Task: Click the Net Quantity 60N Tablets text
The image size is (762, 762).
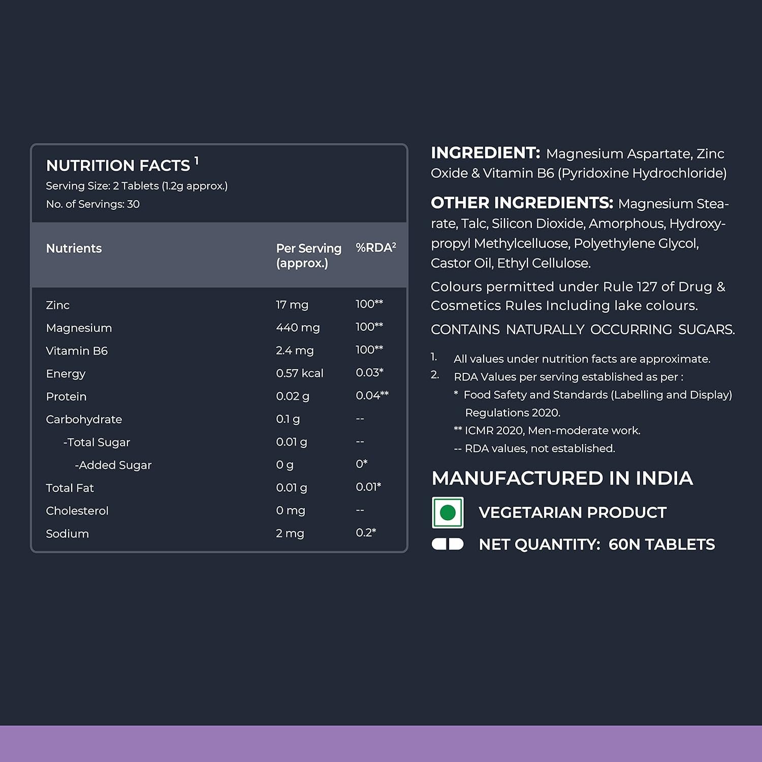Action: tap(596, 545)
